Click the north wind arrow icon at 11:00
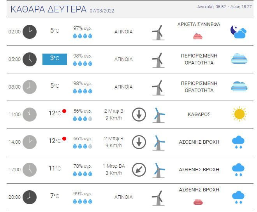The image size is (257, 212). [139, 115]
